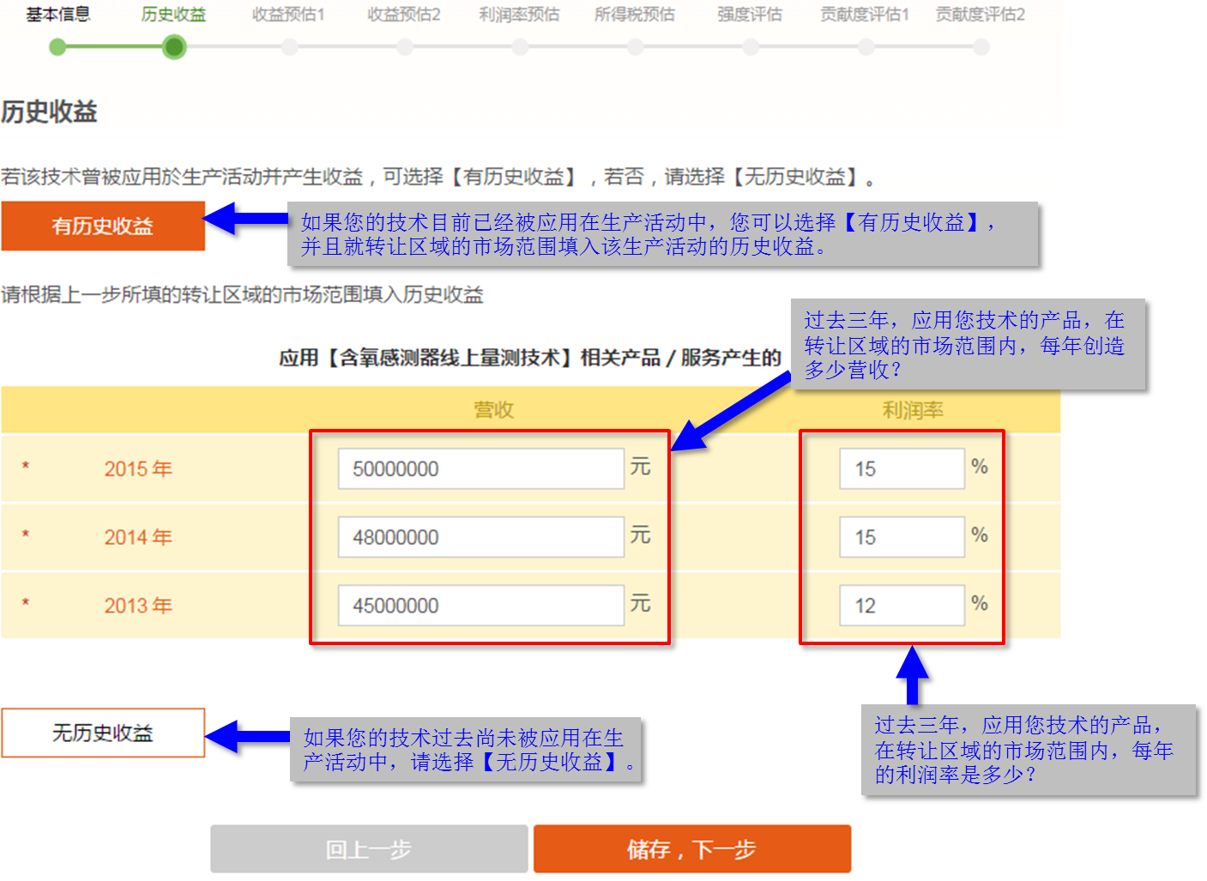1207x881 pixels.
Task: Choose the 有历史收益 button
Action: coord(103,226)
